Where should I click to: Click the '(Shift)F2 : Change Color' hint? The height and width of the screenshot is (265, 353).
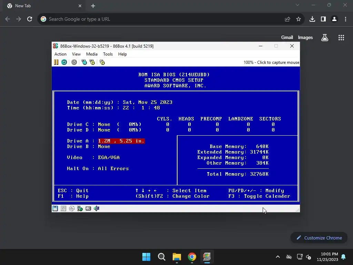[x=172, y=196]
